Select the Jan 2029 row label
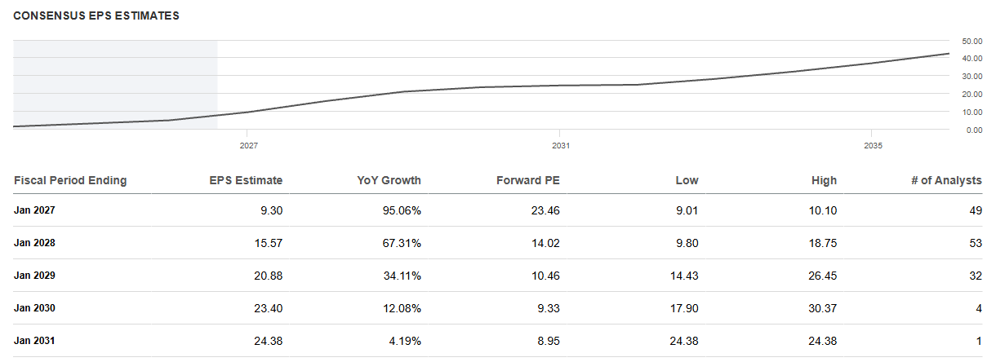Image resolution: width=996 pixels, height=362 pixels. 34,275
